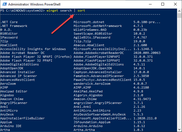Click the 'winget search' command text
Viewport: 182px width, 132px height.
59,10
